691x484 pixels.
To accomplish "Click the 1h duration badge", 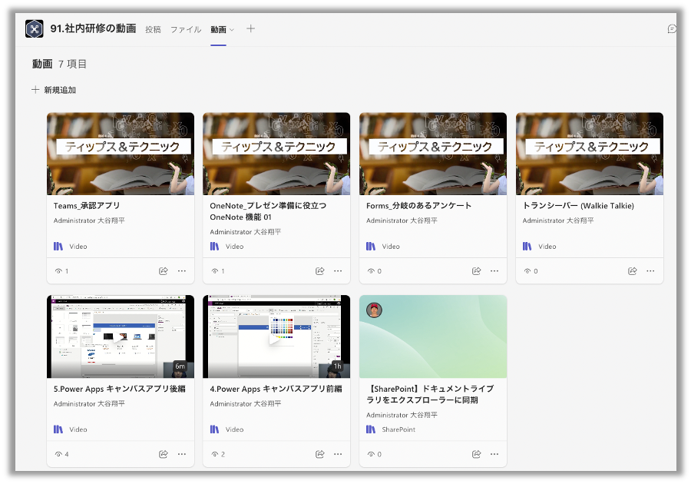I will tap(337, 366).
